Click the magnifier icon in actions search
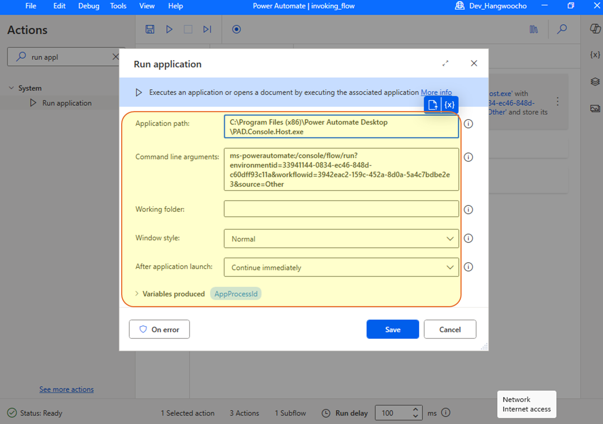Image resolution: width=603 pixels, height=424 pixels. [x=21, y=57]
